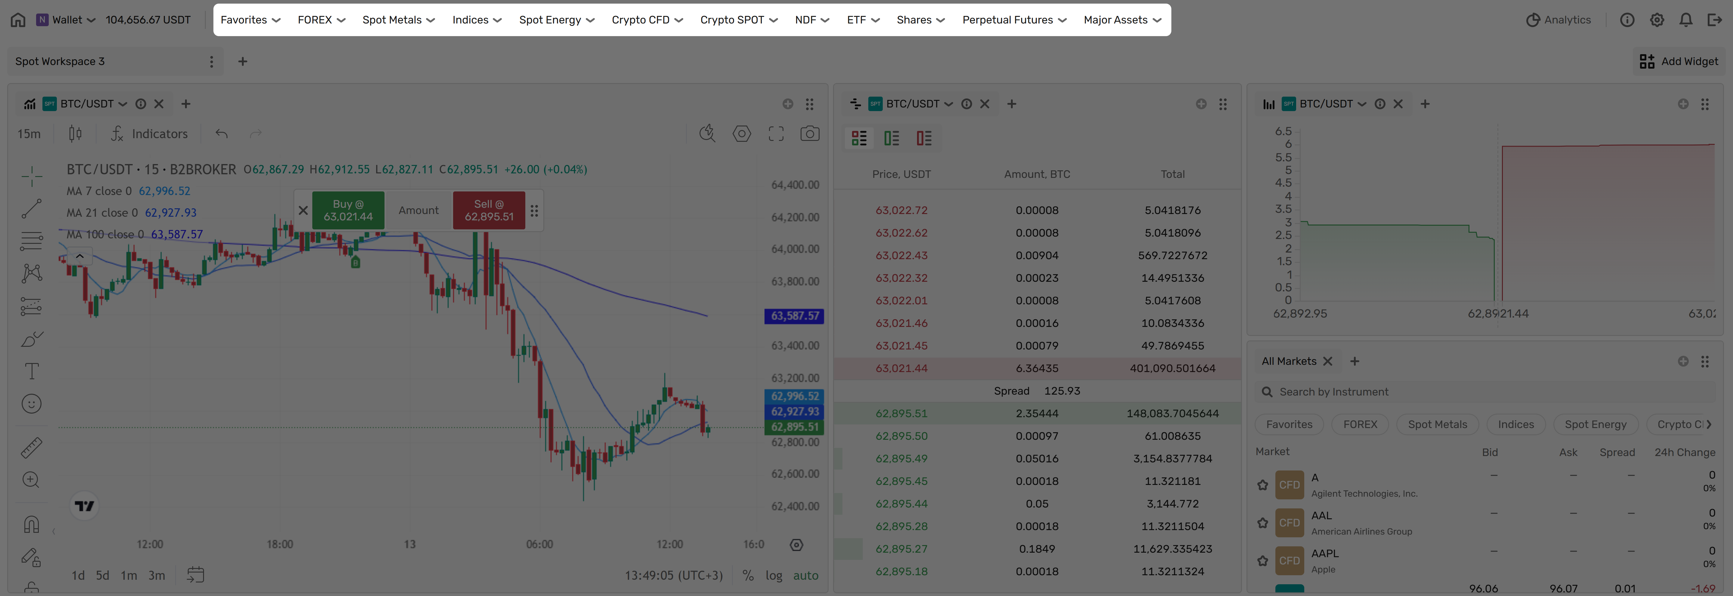Show bids only order book view
Viewport: 1733px width, 596px height.
[891, 138]
